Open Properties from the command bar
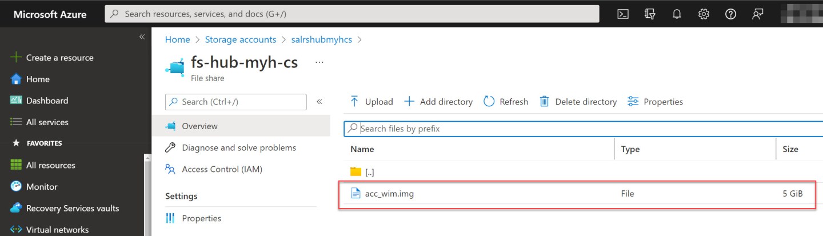The height and width of the screenshot is (236, 823). click(x=655, y=102)
